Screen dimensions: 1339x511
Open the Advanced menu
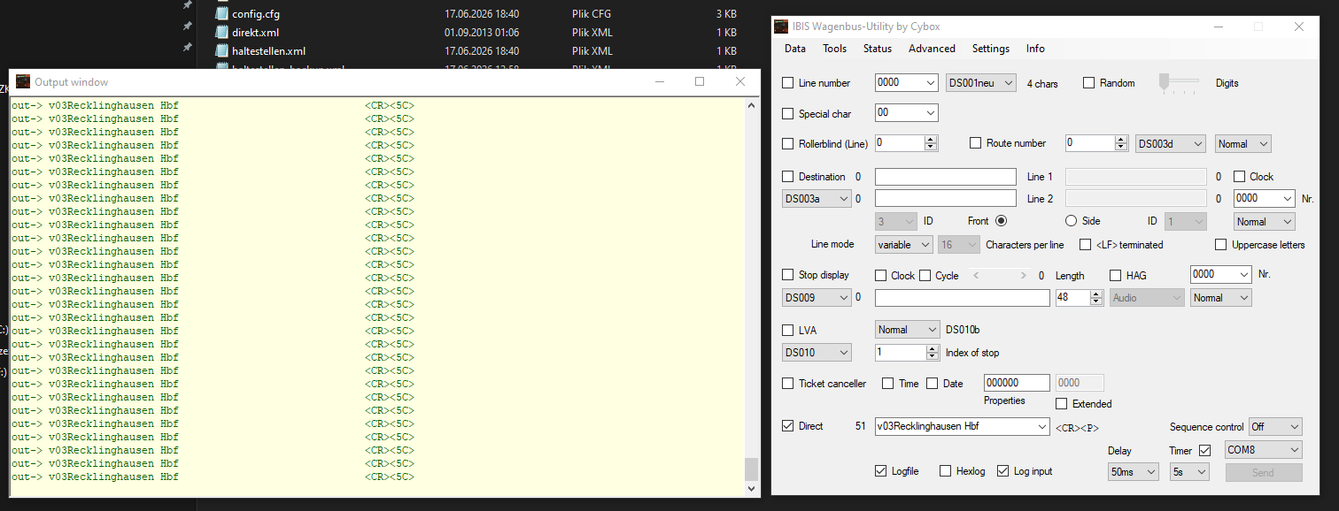(932, 49)
